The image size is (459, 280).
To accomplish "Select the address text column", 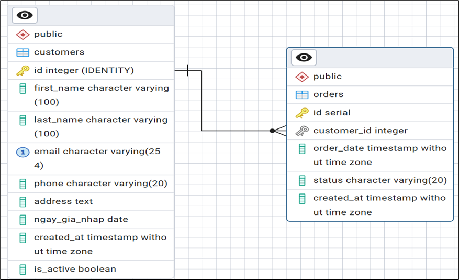I will click(x=63, y=201).
